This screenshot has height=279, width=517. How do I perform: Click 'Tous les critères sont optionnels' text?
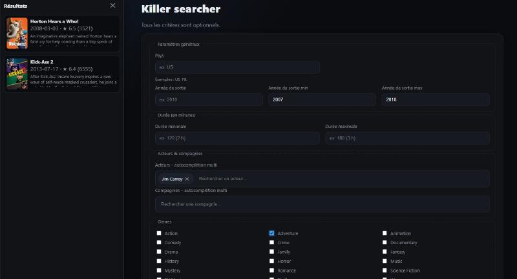[180, 25]
